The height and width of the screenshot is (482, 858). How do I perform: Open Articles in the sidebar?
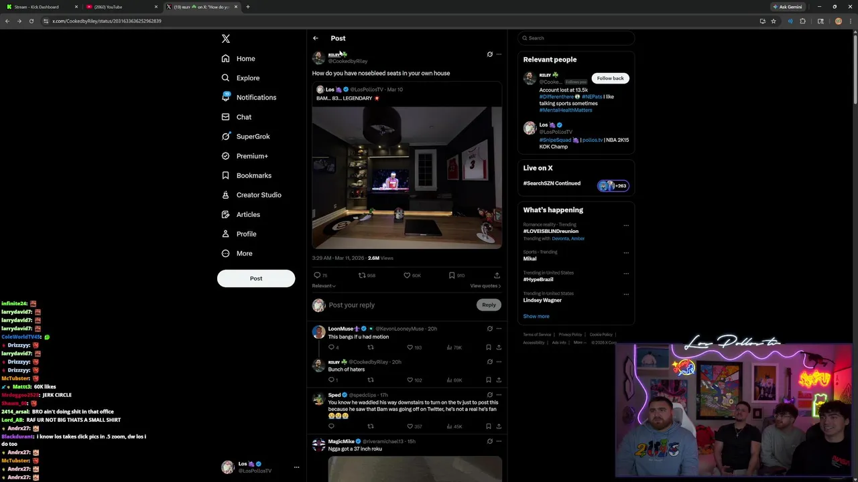241,214
